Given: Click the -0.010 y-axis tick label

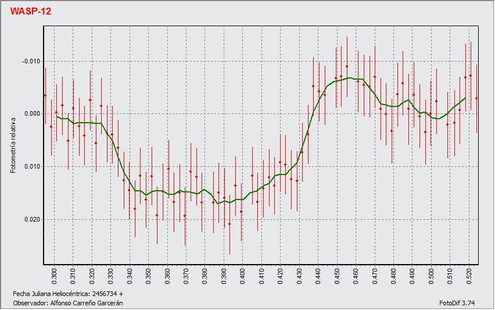Looking at the screenshot, I should [x=31, y=61].
